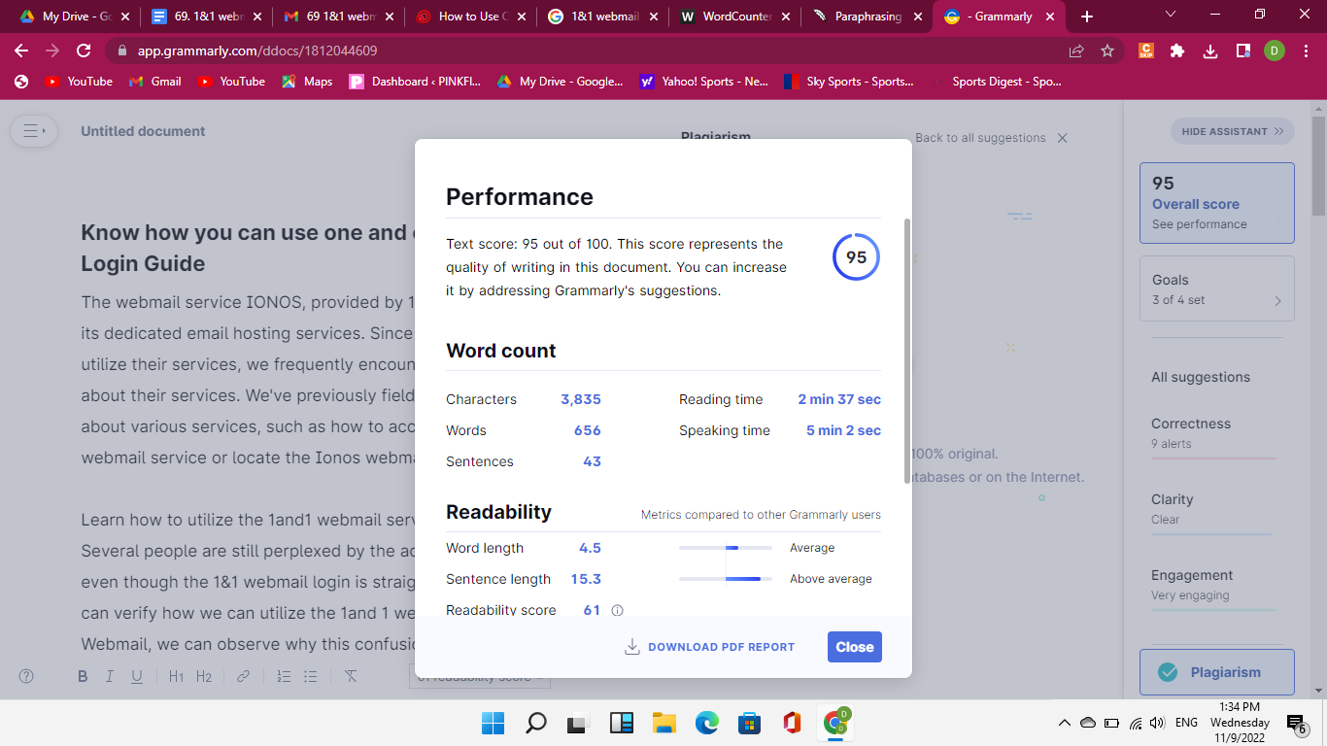Click the Plagiarism button in assistant panel
This screenshot has height=746, width=1327.
tap(1217, 672)
